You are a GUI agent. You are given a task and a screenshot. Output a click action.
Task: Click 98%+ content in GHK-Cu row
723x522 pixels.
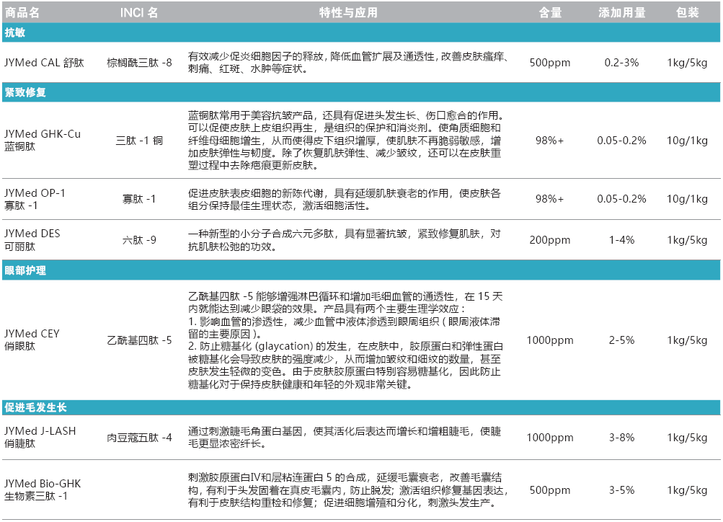549,141
